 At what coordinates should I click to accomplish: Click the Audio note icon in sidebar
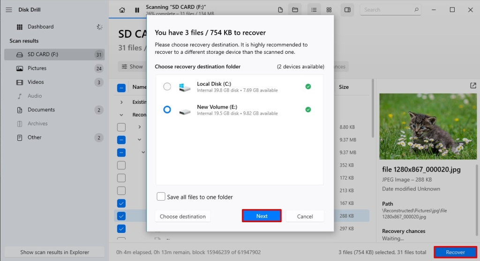pyautogui.click(x=20, y=96)
